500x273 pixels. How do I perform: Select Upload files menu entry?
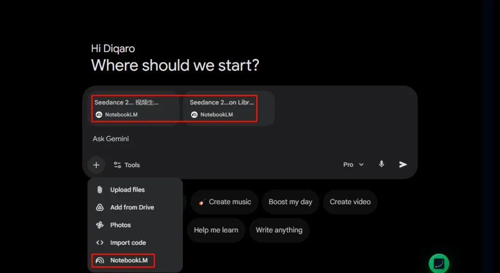[135, 190]
